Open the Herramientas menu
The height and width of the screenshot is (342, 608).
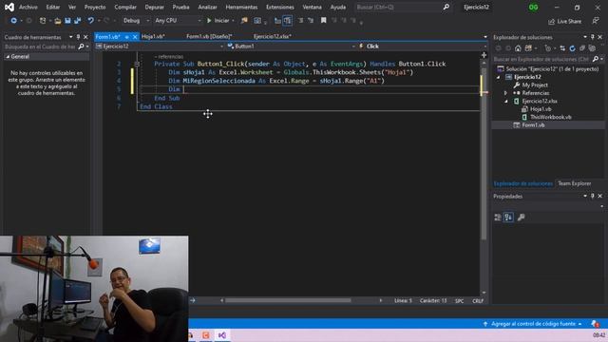(241, 7)
